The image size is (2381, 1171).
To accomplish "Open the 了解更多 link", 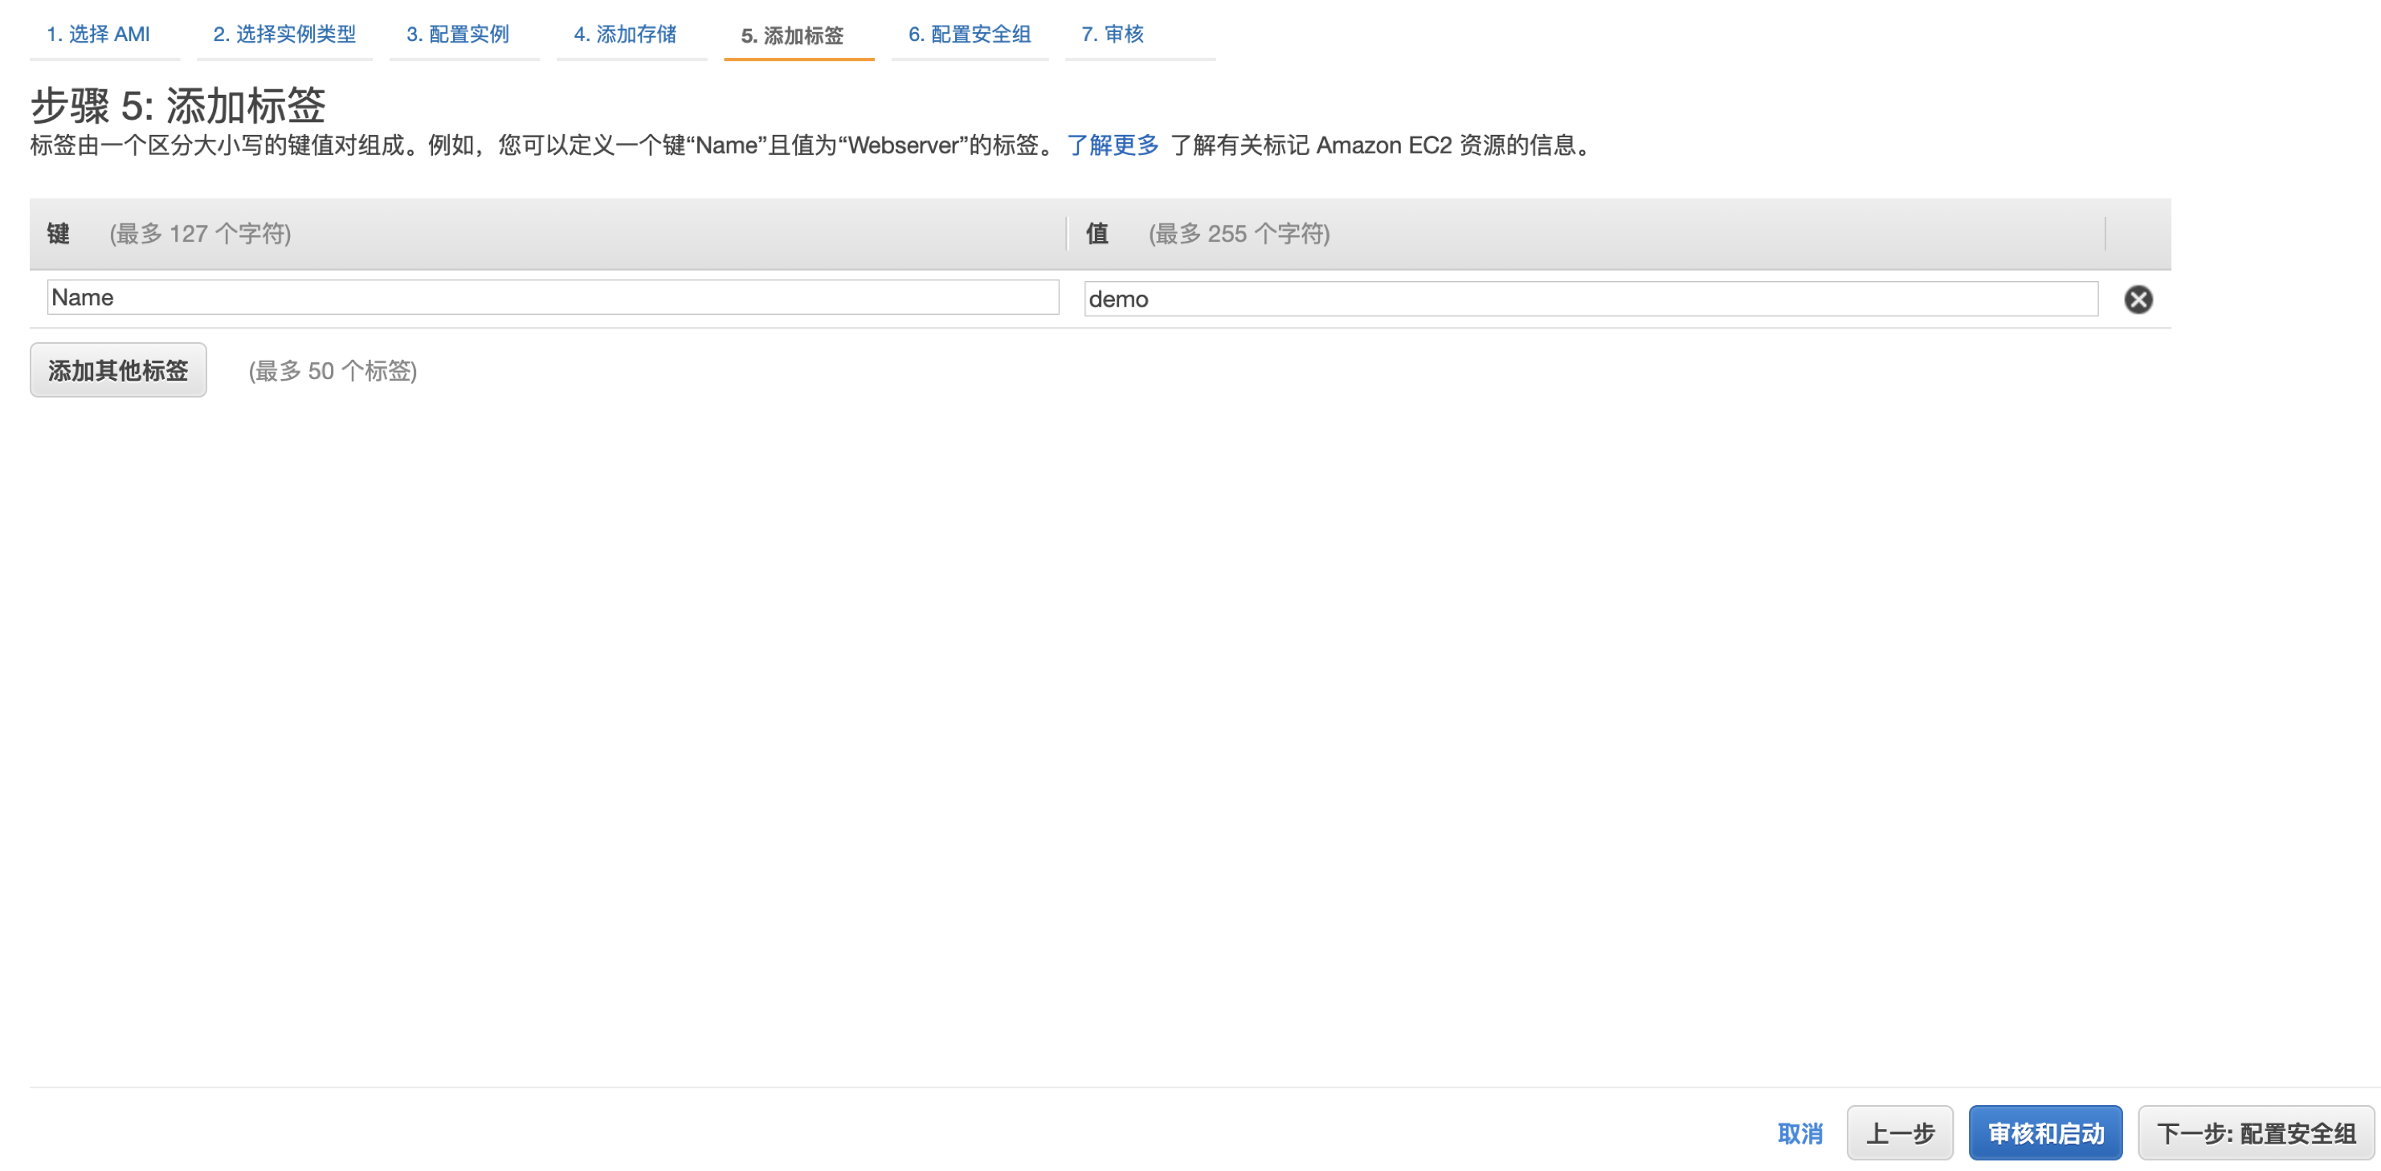I will [x=1112, y=145].
